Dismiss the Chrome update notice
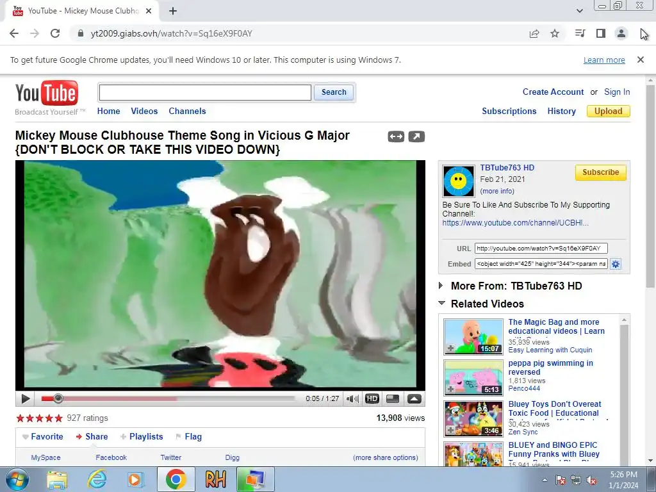 click(641, 60)
